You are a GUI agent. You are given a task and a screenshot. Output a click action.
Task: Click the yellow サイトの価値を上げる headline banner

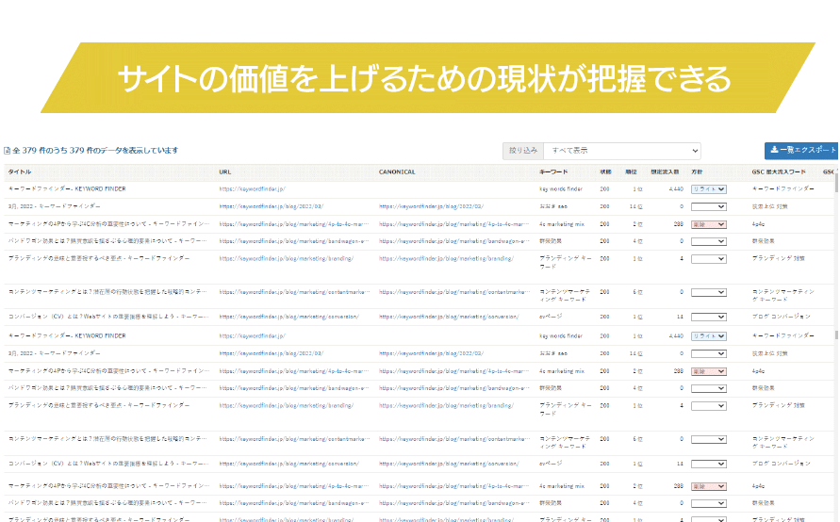[x=423, y=79]
